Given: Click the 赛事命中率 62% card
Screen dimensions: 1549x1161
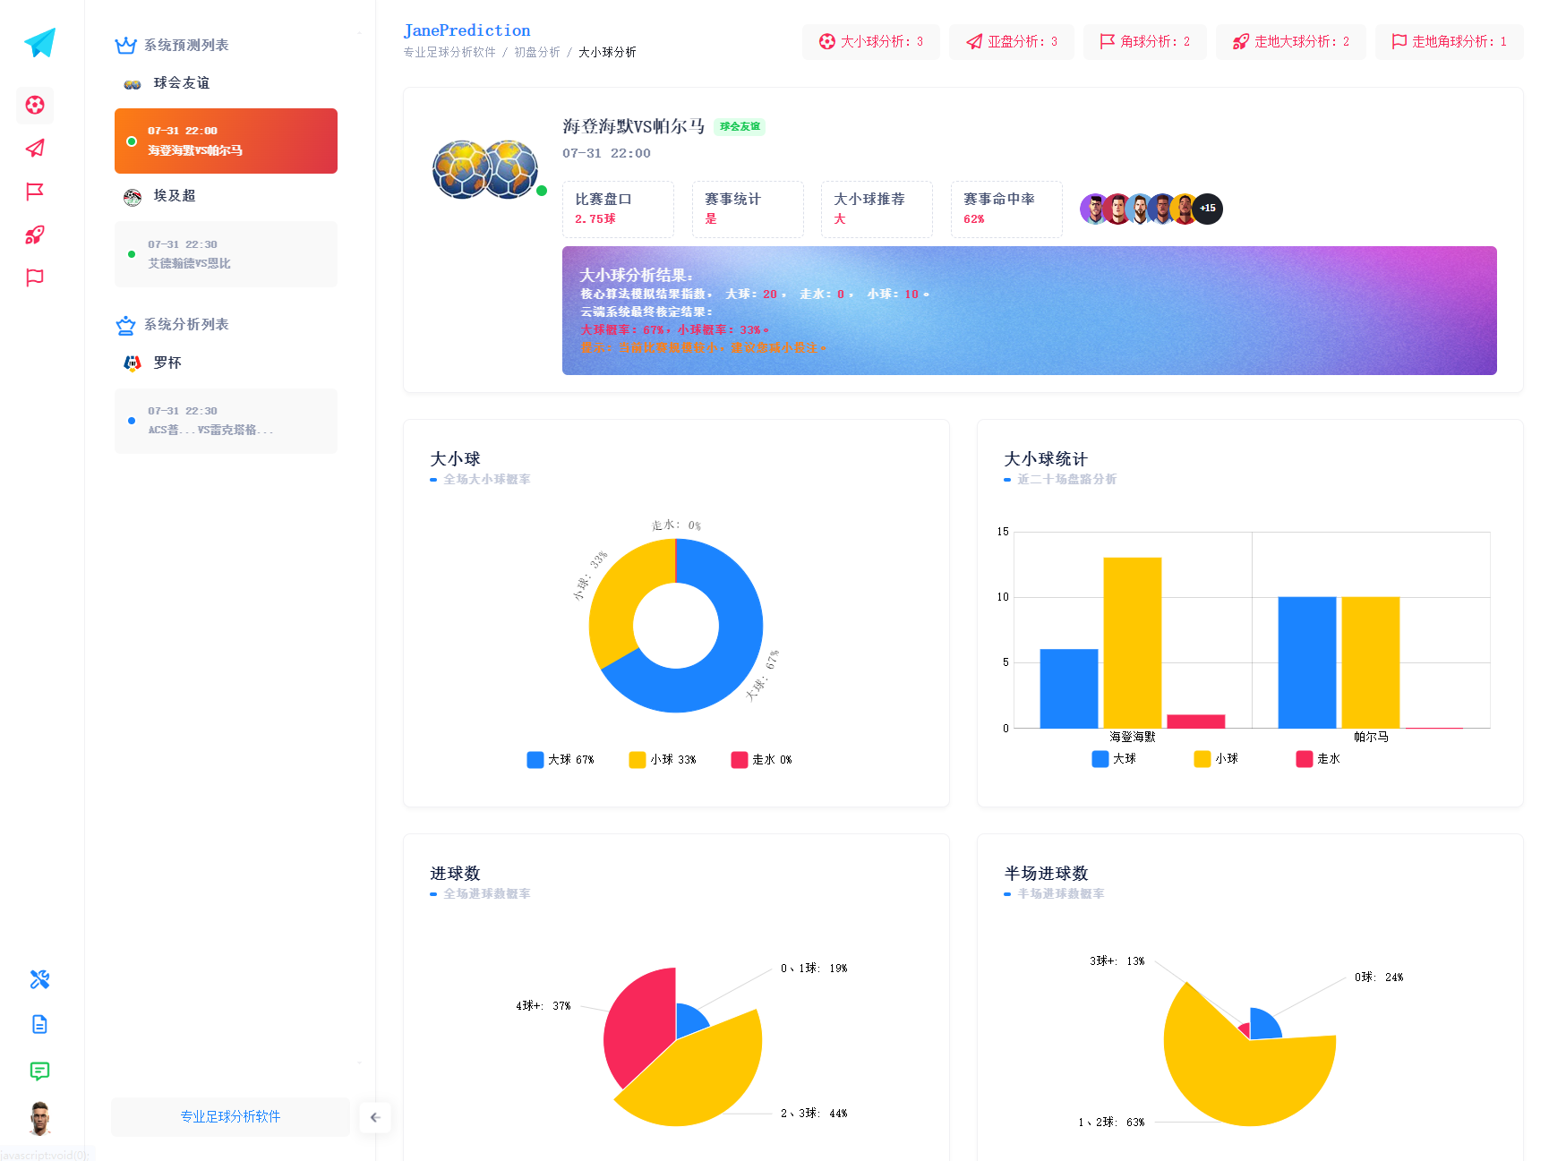Looking at the screenshot, I should (x=1006, y=209).
